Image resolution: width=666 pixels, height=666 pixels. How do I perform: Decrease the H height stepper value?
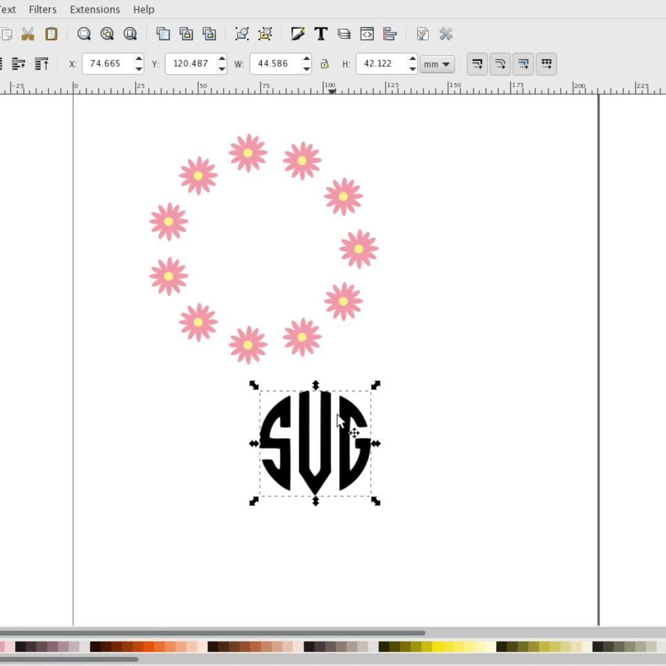tap(413, 69)
